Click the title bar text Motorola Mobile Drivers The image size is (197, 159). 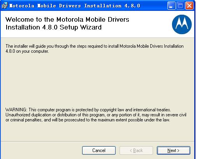pyautogui.click(x=45, y=6)
